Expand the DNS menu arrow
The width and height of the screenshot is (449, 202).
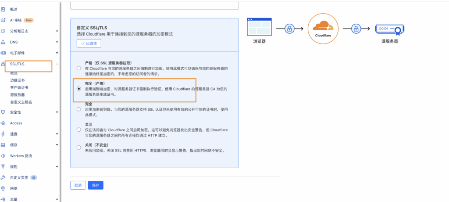coord(57,42)
